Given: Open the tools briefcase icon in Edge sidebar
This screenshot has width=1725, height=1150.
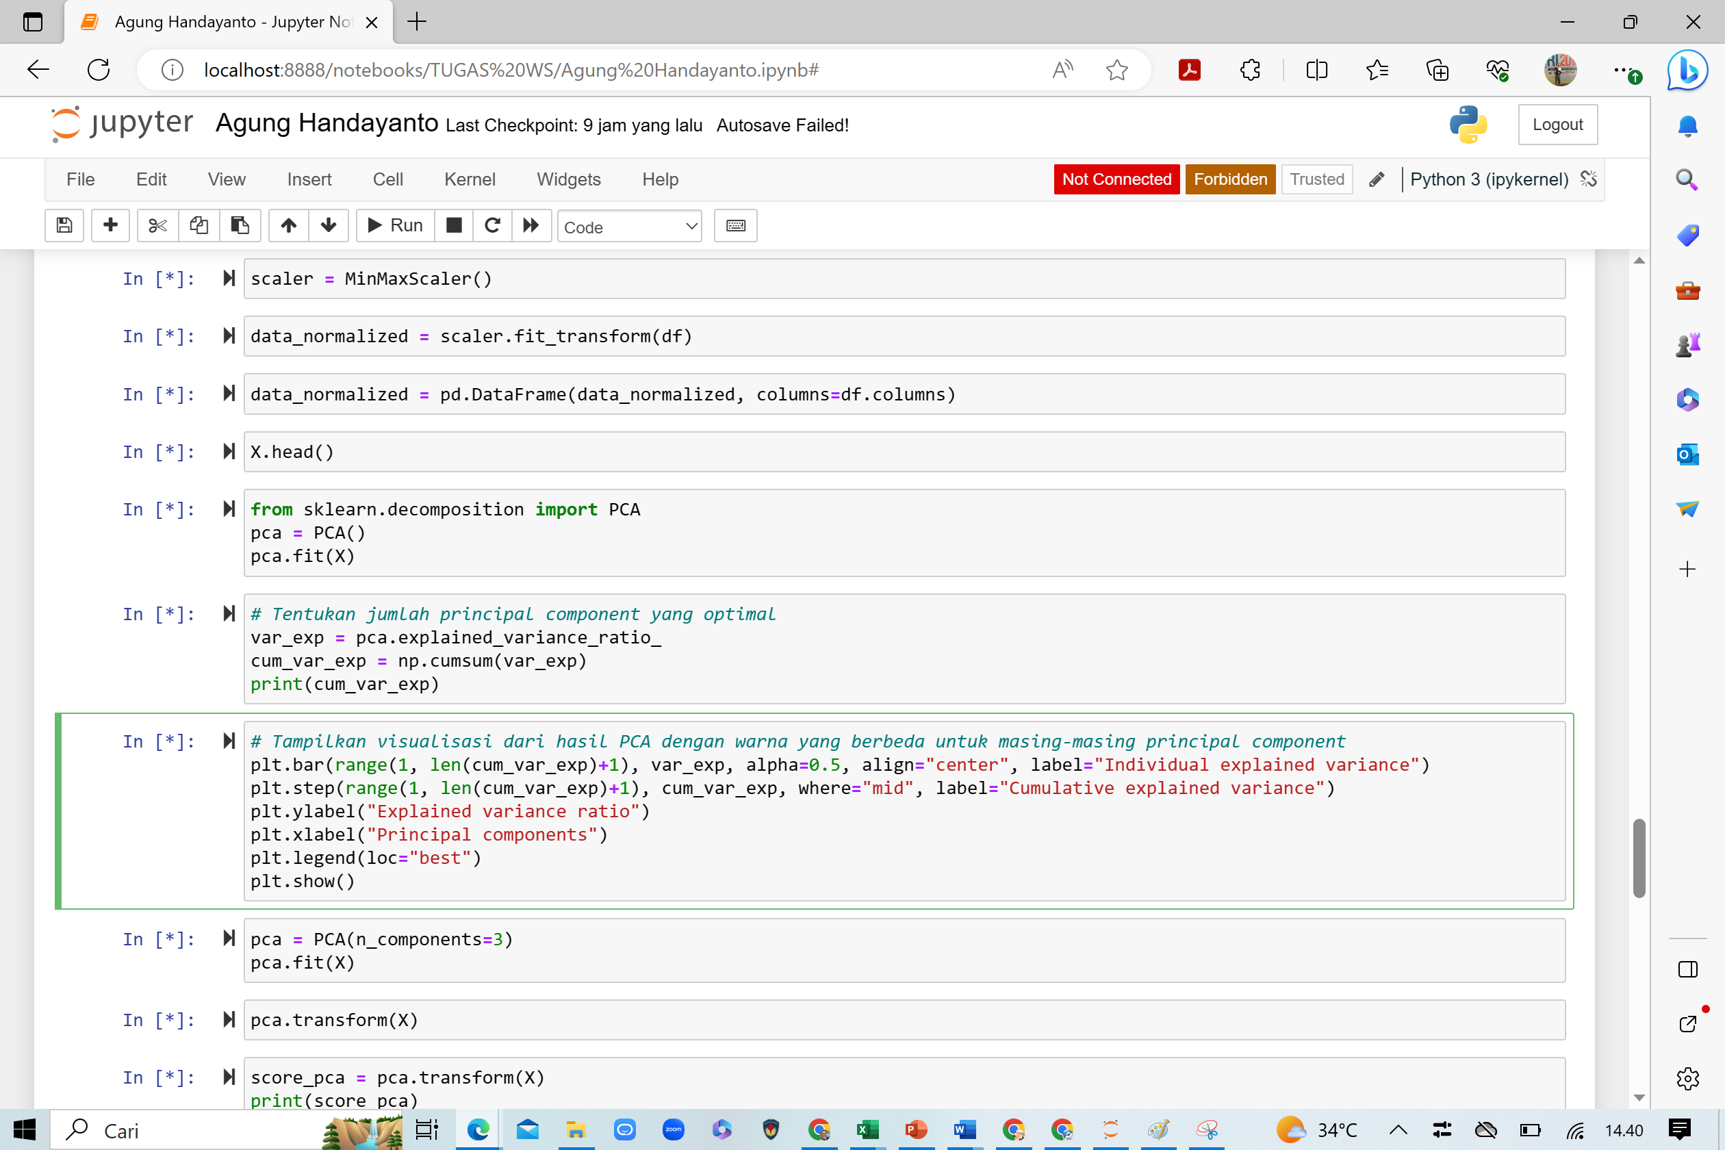Looking at the screenshot, I should pyautogui.click(x=1687, y=290).
